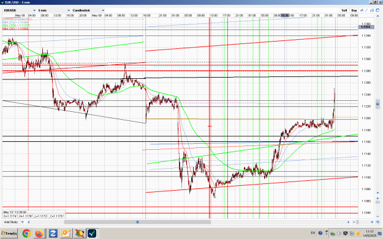Open Firefox from the taskbar
Image resolution: width=383 pixels, height=239 pixels.
tap(39, 233)
